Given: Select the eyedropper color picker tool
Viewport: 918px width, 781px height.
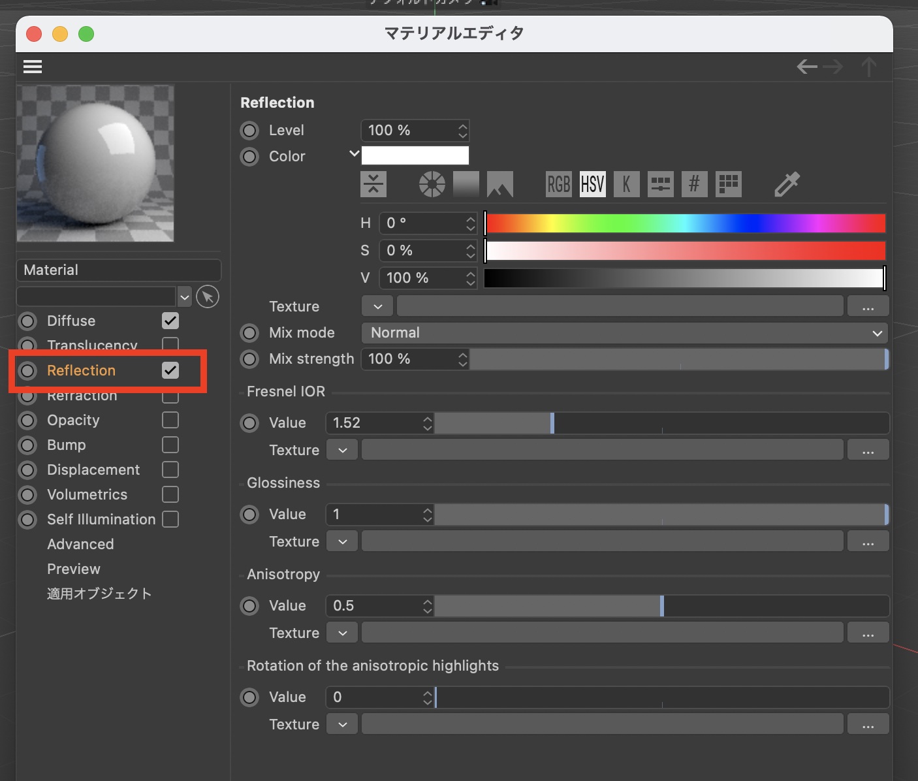Looking at the screenshot, I should [787, 184].
